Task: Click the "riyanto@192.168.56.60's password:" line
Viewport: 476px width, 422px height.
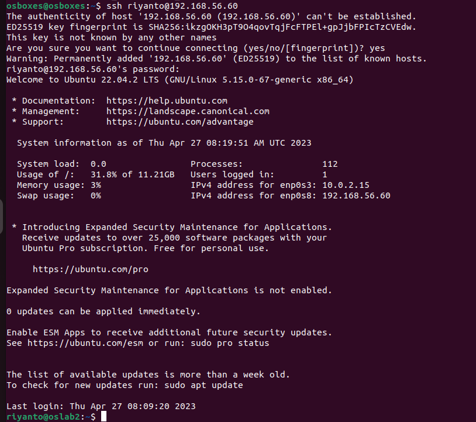Action: 93,69
